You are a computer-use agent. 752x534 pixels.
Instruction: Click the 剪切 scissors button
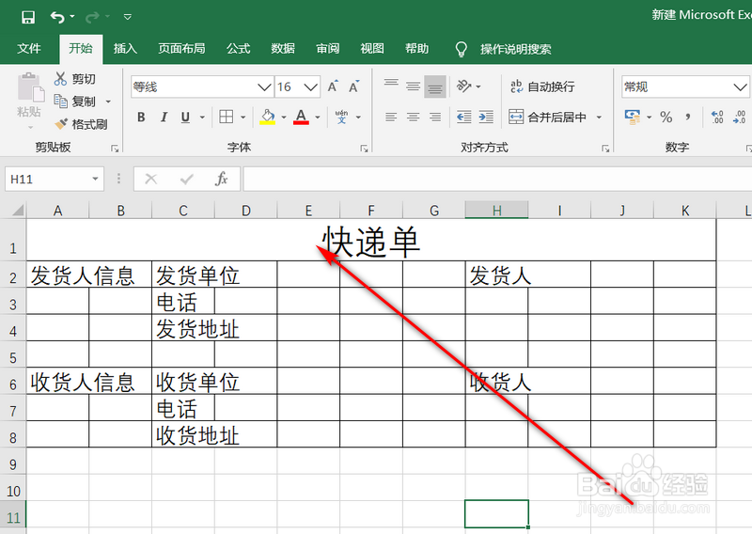click(x=75, y=78)
